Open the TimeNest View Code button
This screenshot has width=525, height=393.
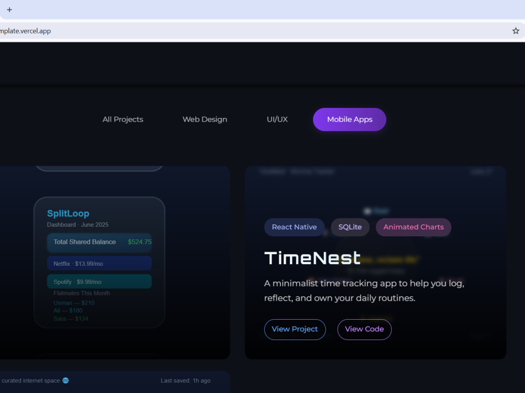point(364,329)
